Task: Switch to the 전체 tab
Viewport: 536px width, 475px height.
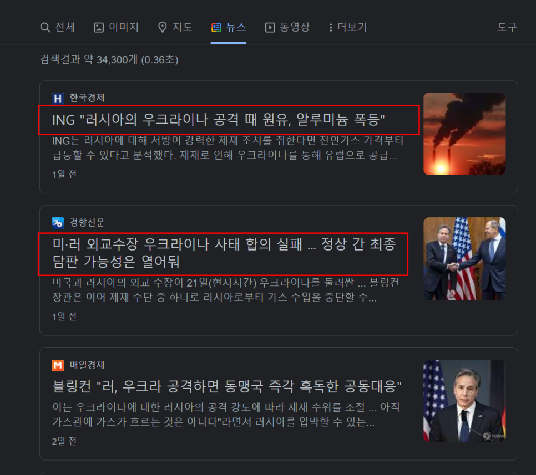Action: (x=58, y=27)
